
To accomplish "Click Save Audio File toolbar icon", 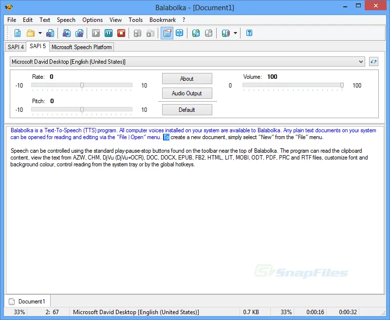I will pyautogui.click(x=66, y=33).
